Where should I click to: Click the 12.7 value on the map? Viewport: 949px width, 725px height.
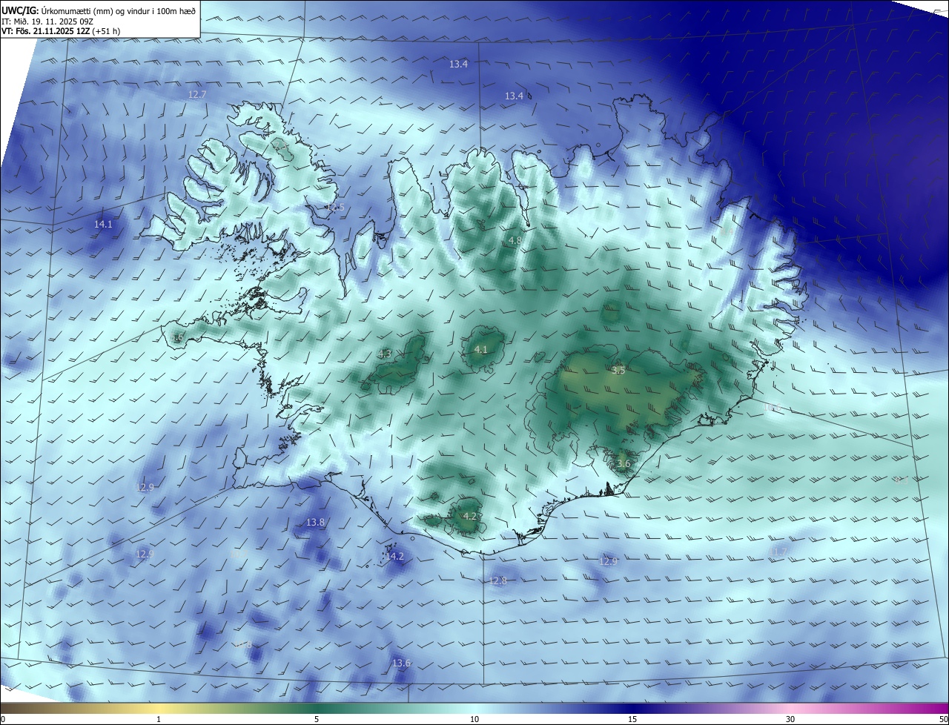point(197,95)
